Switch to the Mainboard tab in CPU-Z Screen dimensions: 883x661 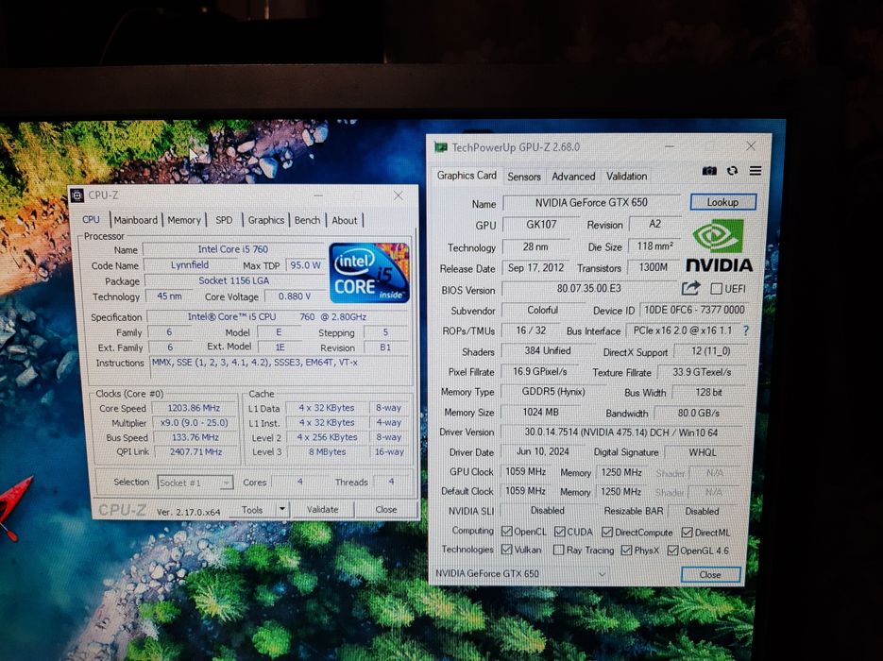[x=136, y=220]
